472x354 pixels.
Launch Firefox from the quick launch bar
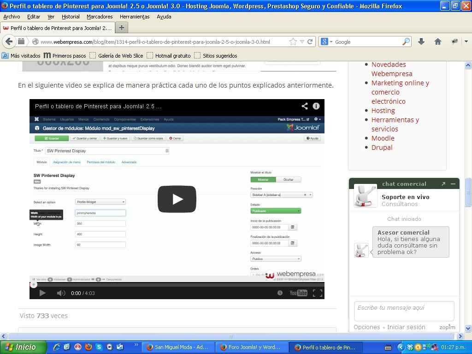point(88,347)
